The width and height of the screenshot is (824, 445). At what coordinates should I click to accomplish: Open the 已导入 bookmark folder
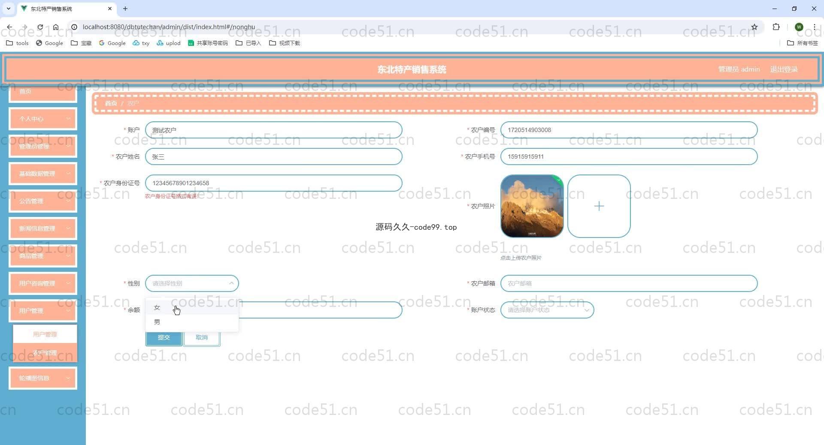(248, 43)
